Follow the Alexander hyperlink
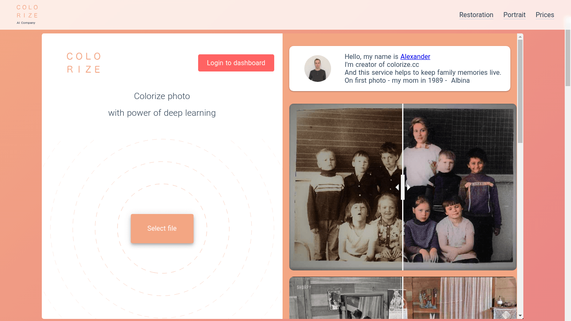Screen dimensions: 571x321 tap(415, 56)
